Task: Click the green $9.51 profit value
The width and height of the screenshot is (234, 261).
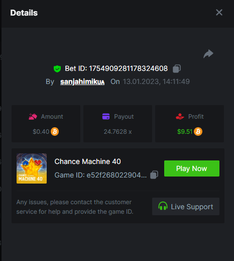Action: coord(185,132)
